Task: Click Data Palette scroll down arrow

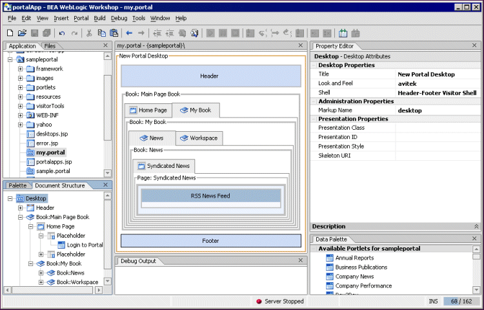Action: [476, 290]
